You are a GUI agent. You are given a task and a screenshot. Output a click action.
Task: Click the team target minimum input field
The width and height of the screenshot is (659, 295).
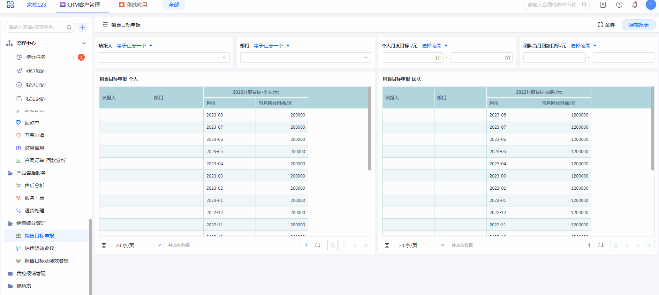pos(554,58)
